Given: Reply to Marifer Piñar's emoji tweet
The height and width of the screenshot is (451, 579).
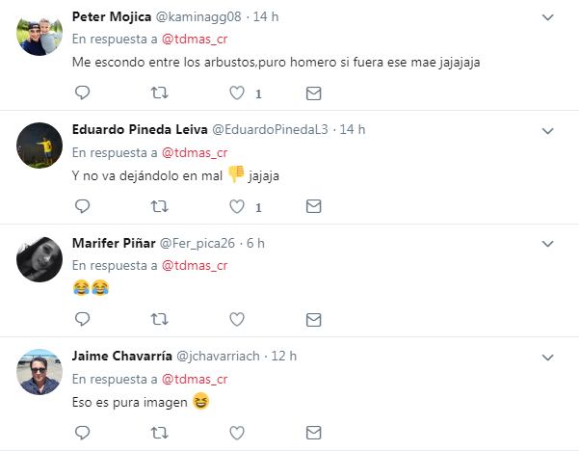Looking at the screenshot, I should (82, 319).
